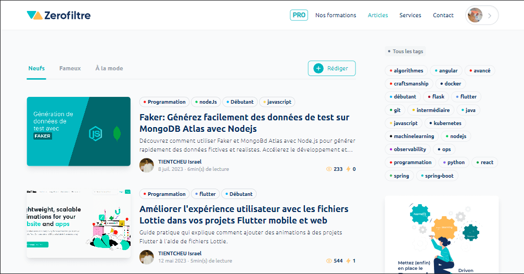Filter by avancé tag

click(x=480, y=71)
